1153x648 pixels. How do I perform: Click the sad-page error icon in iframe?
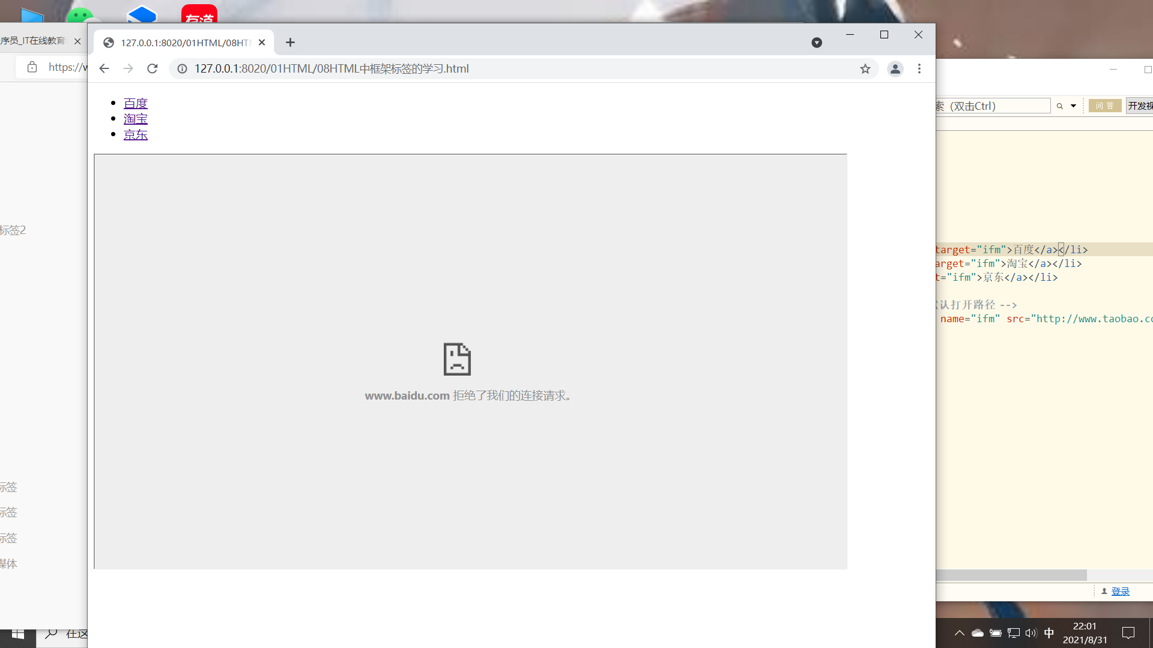click(x=457, y=359)
